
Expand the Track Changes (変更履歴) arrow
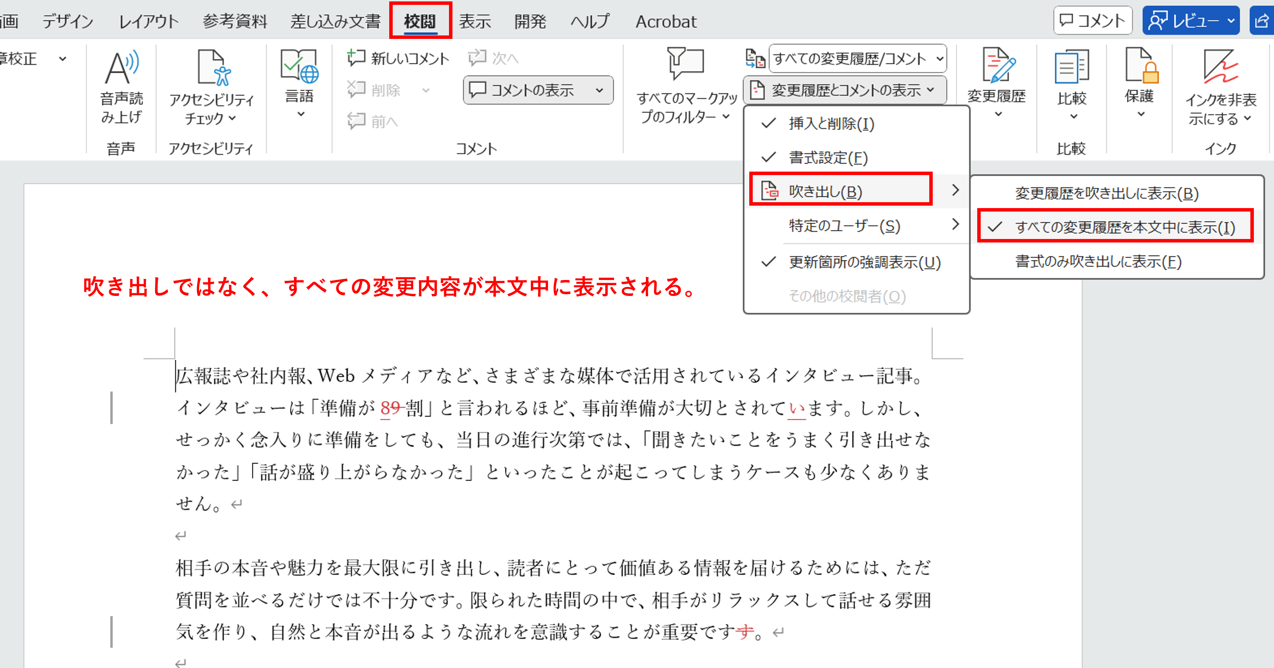tap(998, 115)
